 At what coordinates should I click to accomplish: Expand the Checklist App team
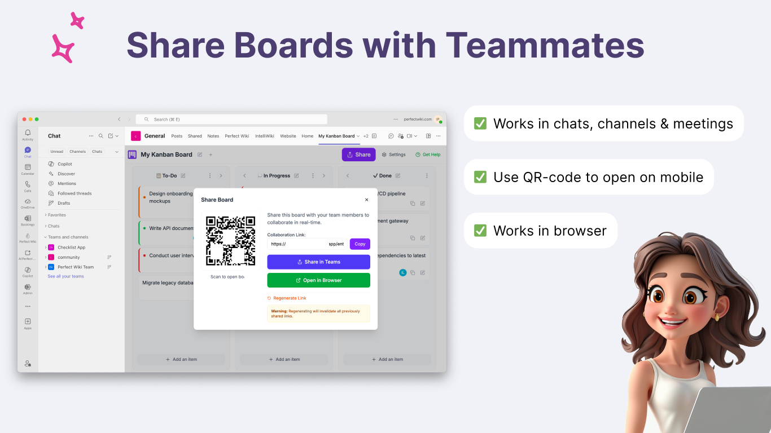coord(46,248)
